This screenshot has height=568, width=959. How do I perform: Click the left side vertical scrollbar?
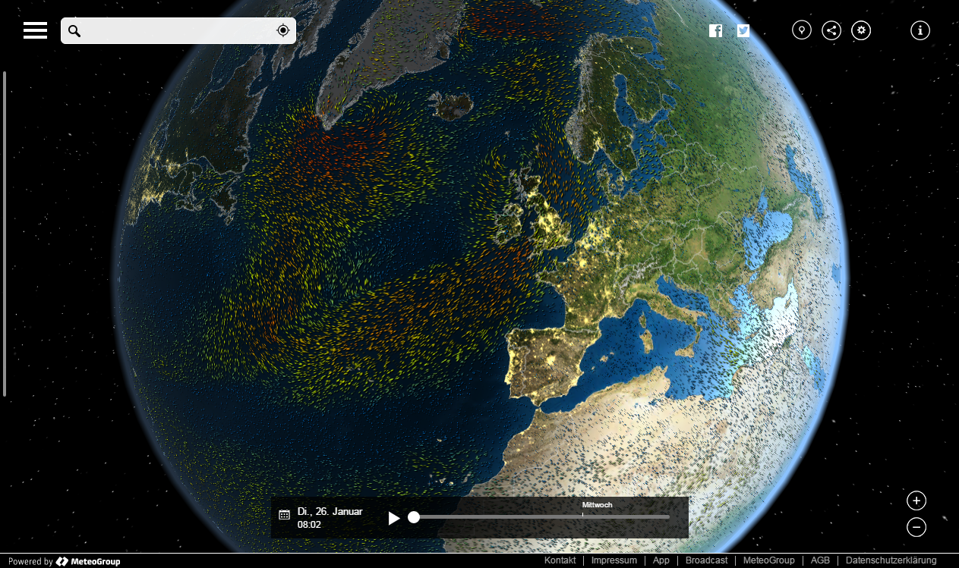click(x=5, y=234)
